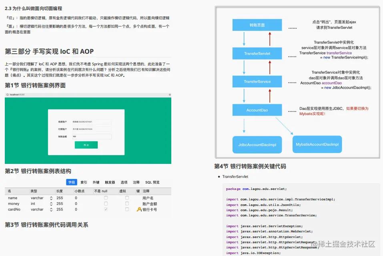This screenshot has width=383, height=256.
Task: Switch to the 索引 tab
Action: click(x=83, y=182)
